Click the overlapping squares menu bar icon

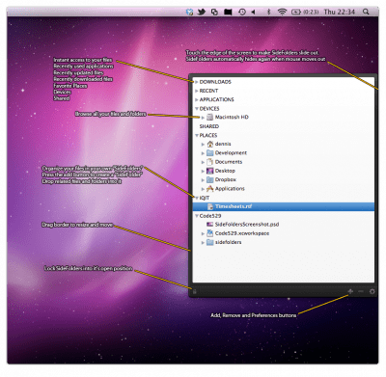[x=214, y=12]
